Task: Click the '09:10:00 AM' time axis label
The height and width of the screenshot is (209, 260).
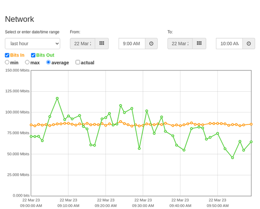Action: [68, 206]
